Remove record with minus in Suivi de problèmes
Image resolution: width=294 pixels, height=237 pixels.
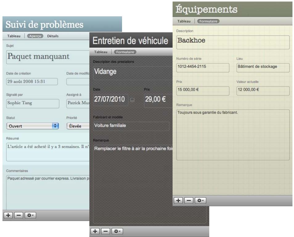coord(18,215)
